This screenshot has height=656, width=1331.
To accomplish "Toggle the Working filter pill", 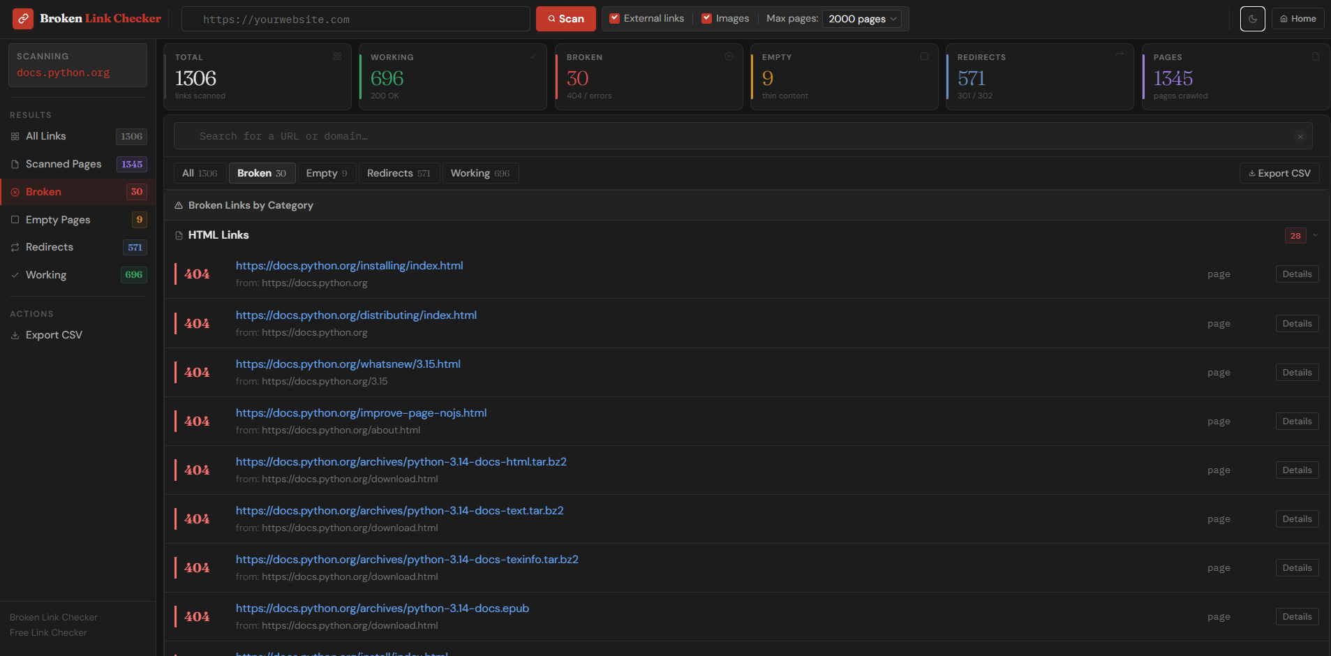I will (x=480, y=172).
